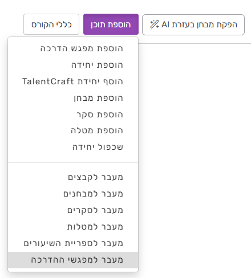Click the AI magic wand icon
The height and width of the screenshot is (278, 251).
click(x=155, y=24)
